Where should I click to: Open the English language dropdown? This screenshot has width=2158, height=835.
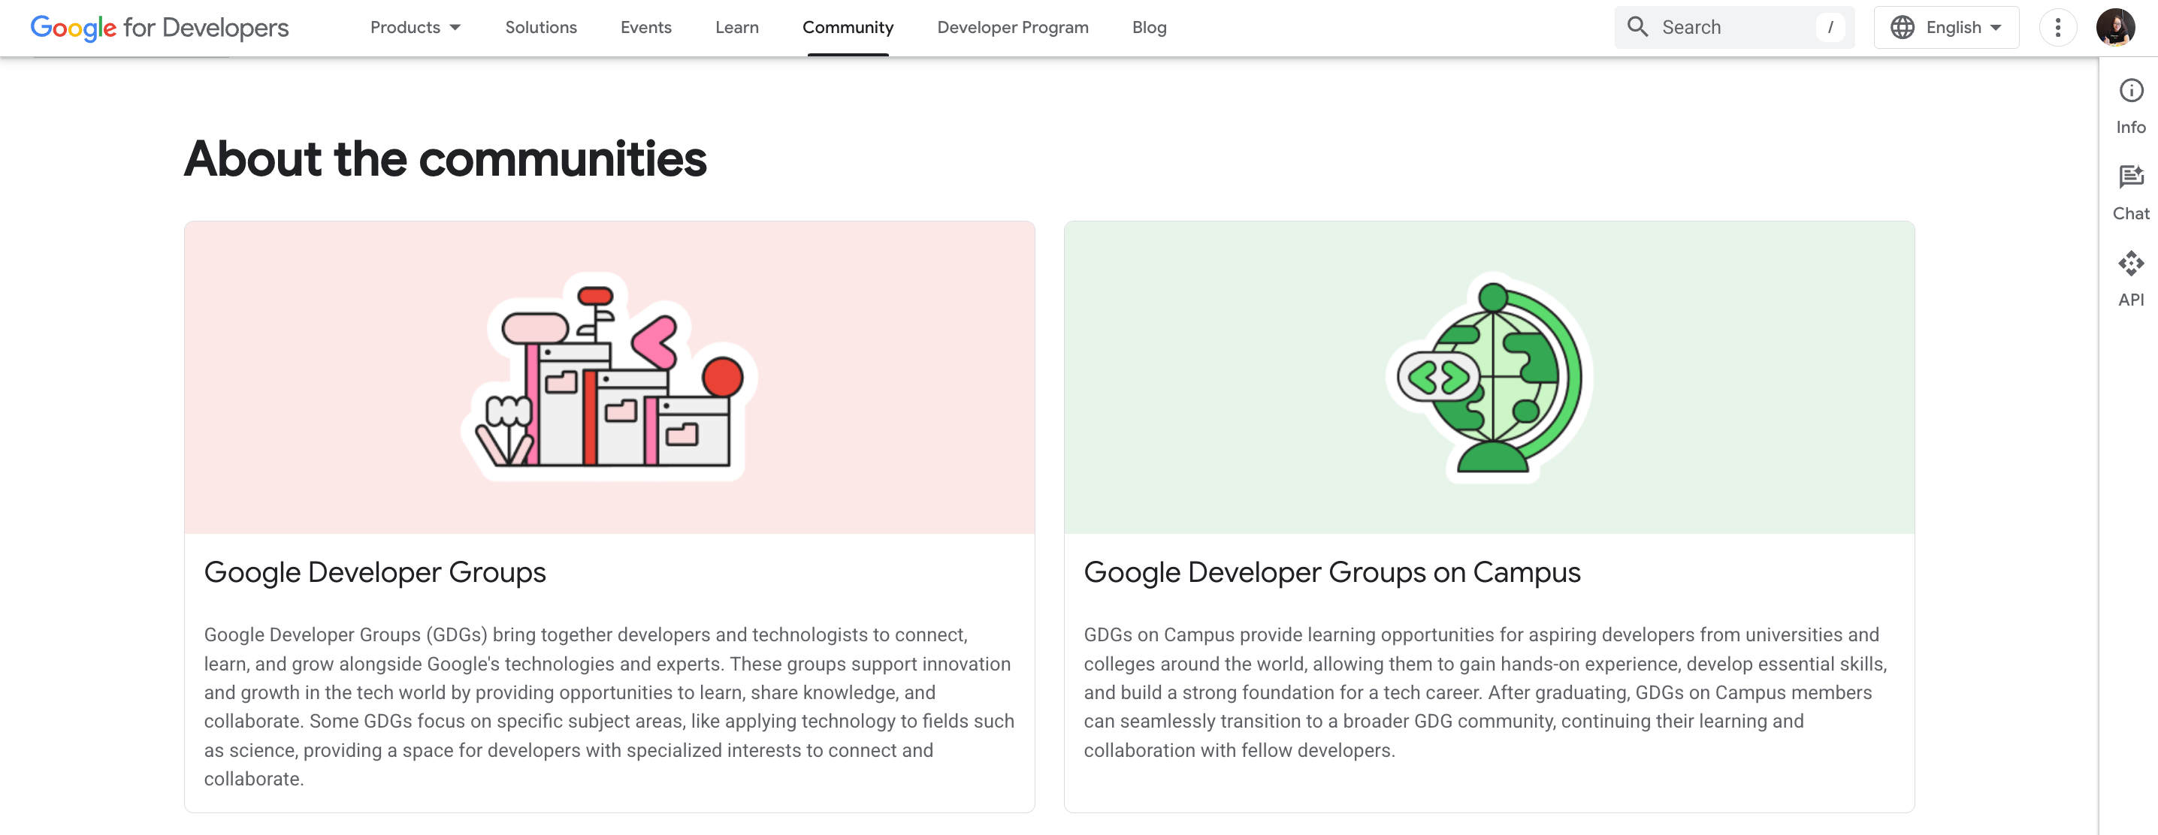point(1953,28)
